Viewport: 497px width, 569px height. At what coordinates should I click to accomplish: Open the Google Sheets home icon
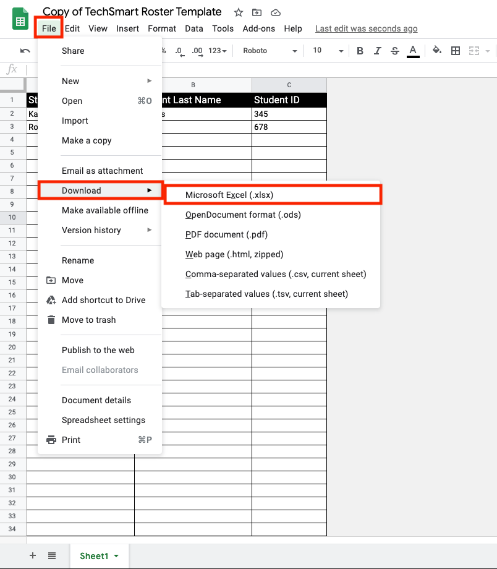pyautogui.click(x=20, y=19)
